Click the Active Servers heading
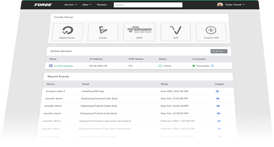The height and width of the screenshot is (147, 274). click(61, 51)
